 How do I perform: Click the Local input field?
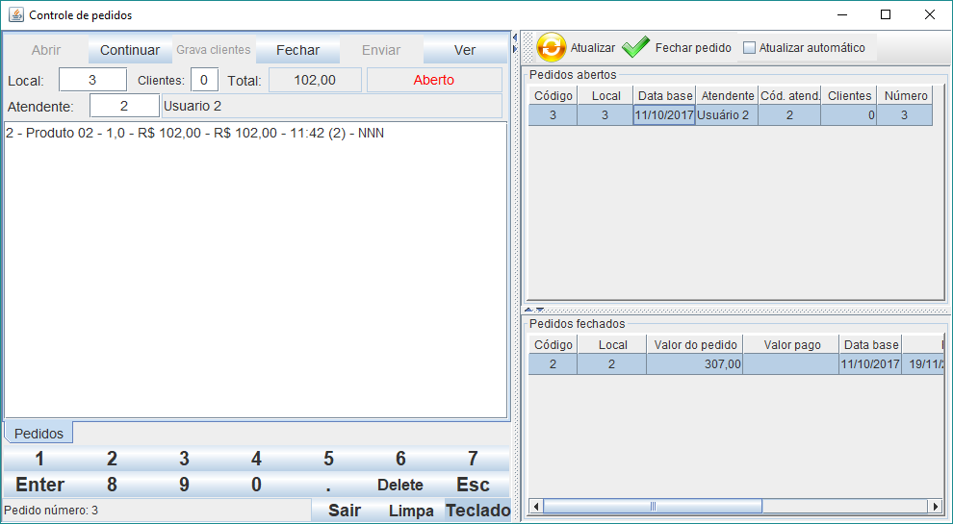click(92, 80)
